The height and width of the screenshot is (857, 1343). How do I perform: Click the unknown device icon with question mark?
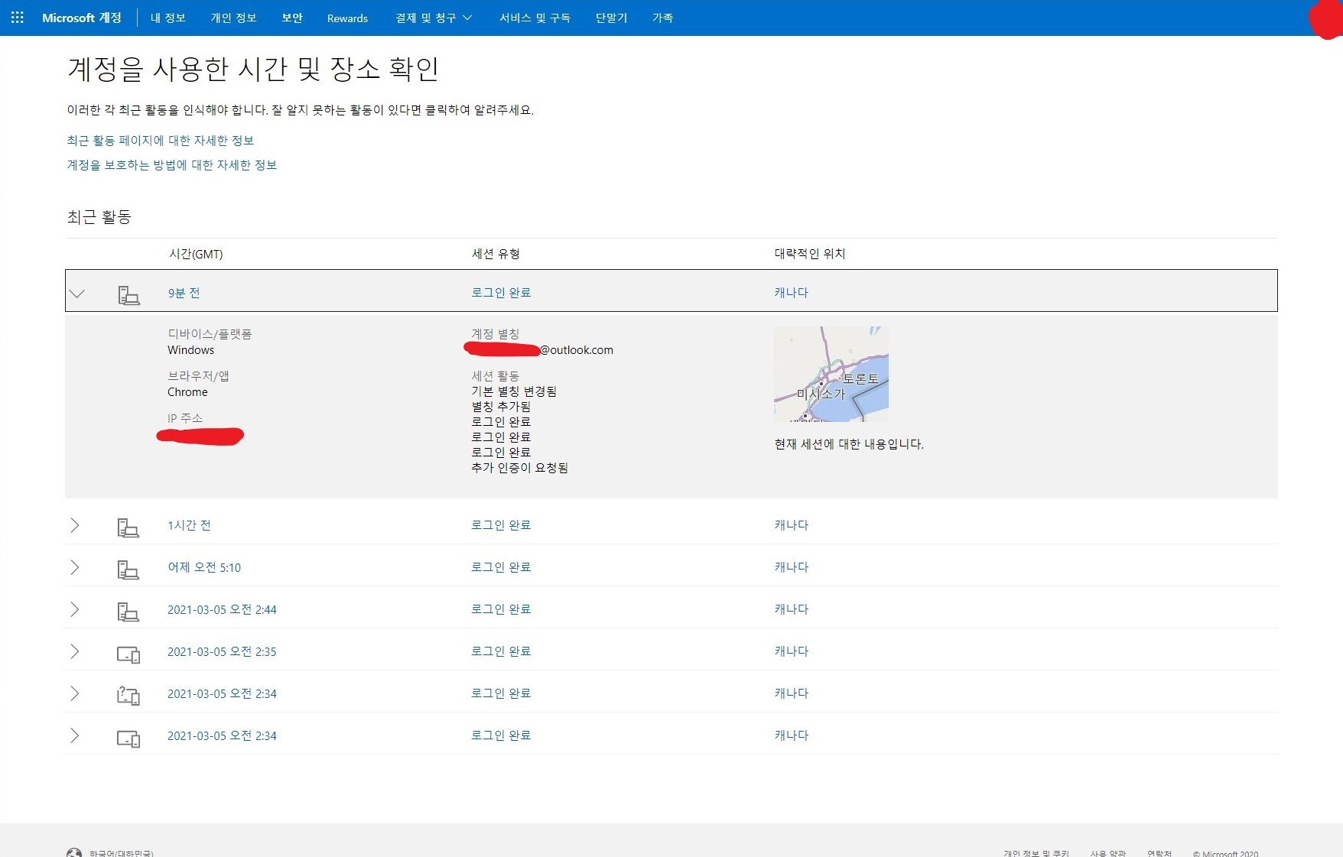tap(128, 695)
